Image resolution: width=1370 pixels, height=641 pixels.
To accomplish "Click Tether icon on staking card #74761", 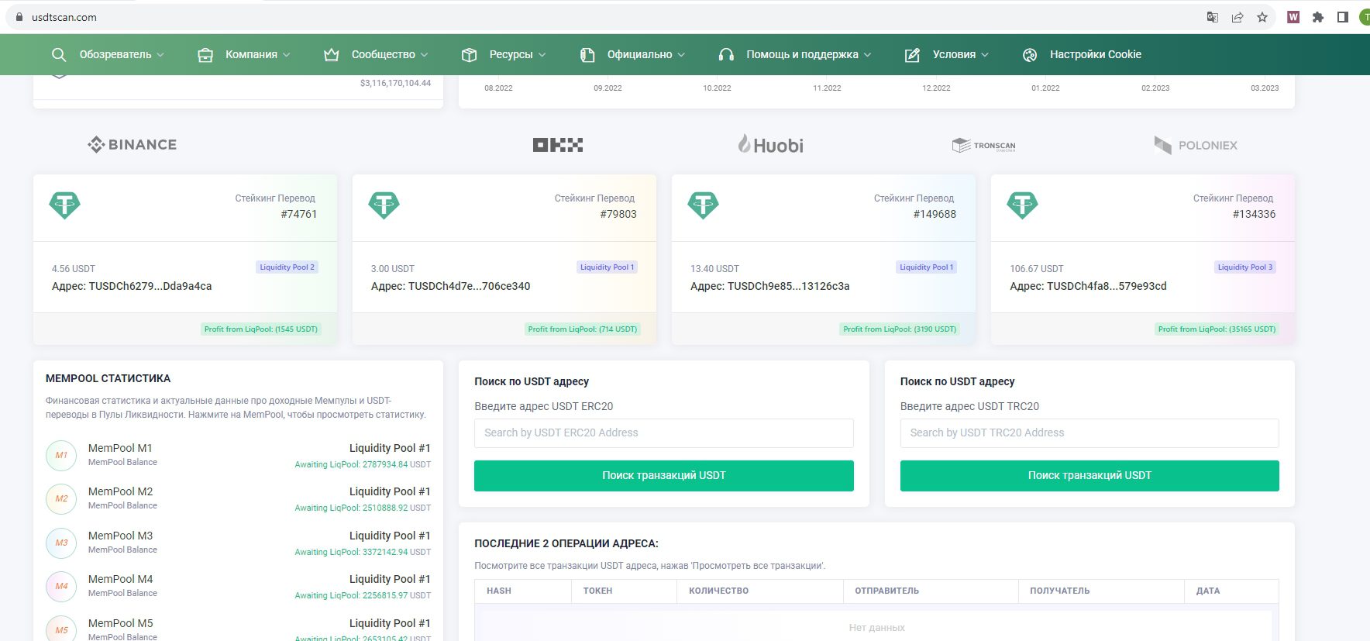I will click(x=64, y=205).
